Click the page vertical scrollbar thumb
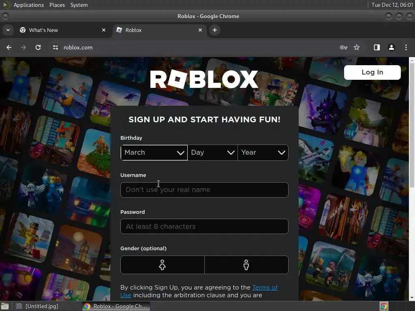The image size is (415, 311). pyautogui.click(x=412, y=126)
